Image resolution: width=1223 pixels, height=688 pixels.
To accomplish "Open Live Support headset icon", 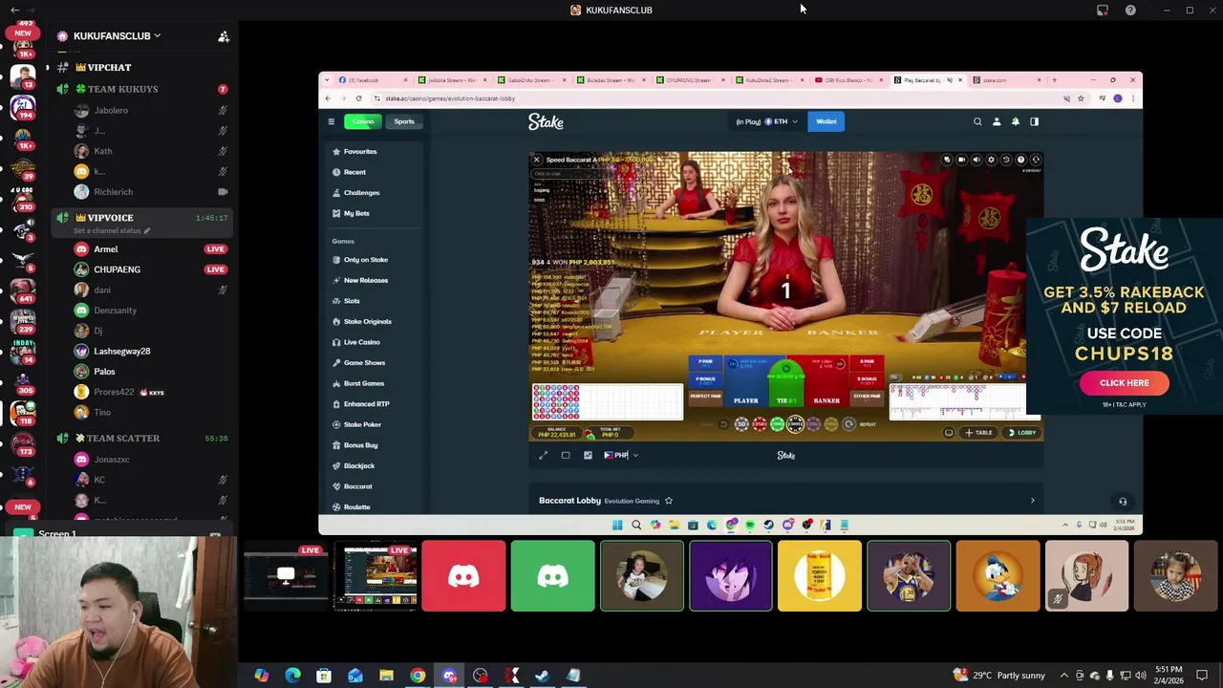I will [x=1123, y=501].
